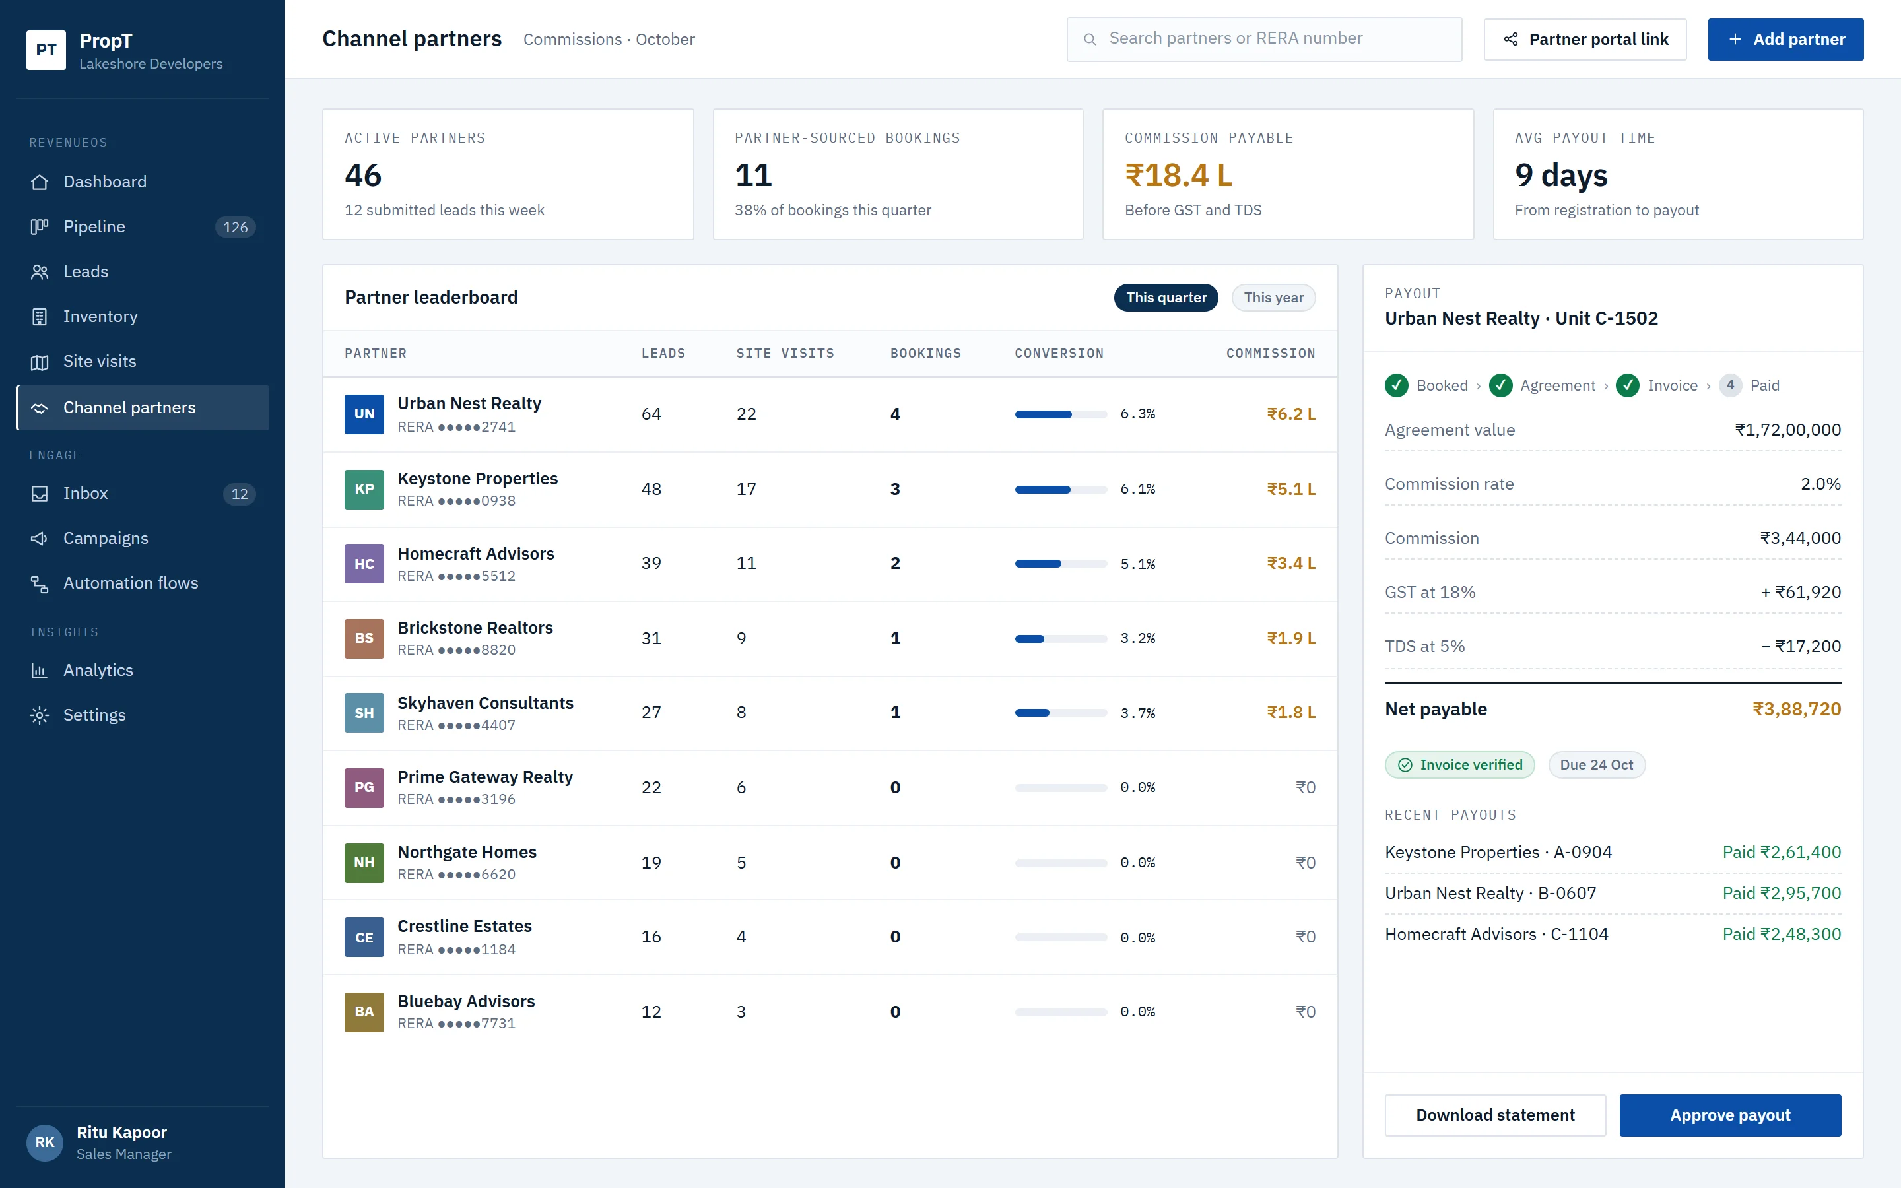Click the Agreement step checkmark
The height and width of the screenshot is (1188, 1901).
(x=1500, y=385)
